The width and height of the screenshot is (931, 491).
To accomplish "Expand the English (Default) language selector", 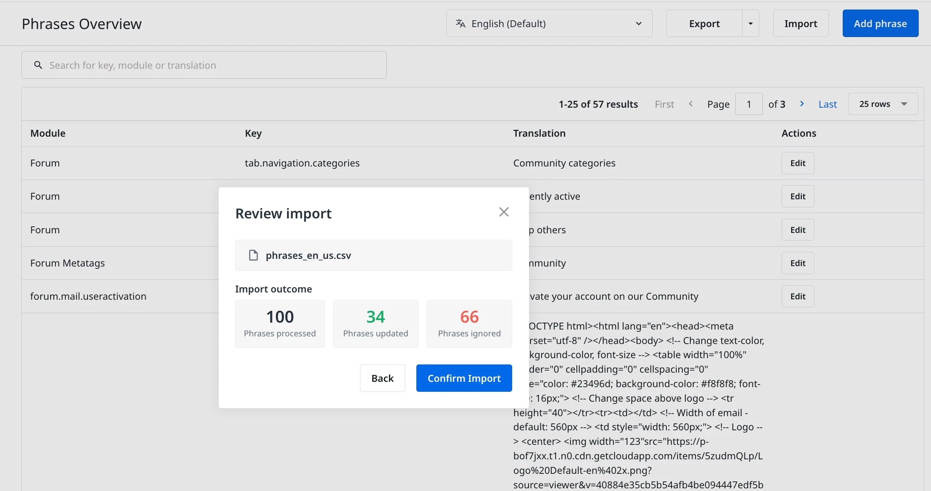I will coord(549,23).
